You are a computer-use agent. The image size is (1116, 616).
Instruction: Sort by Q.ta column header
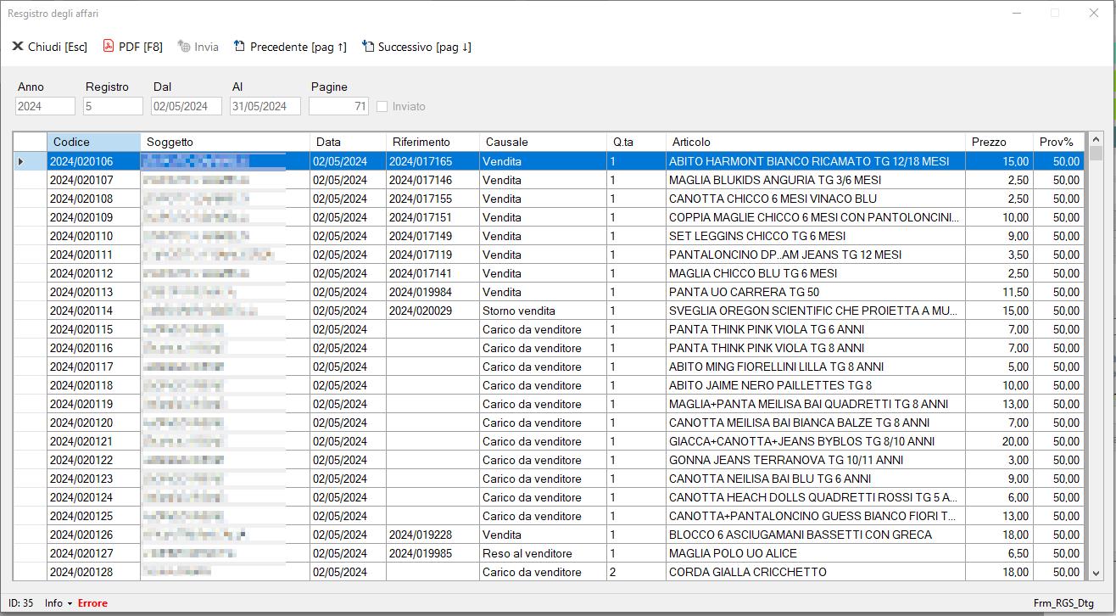pyautogui.click(x=636, y=142)
